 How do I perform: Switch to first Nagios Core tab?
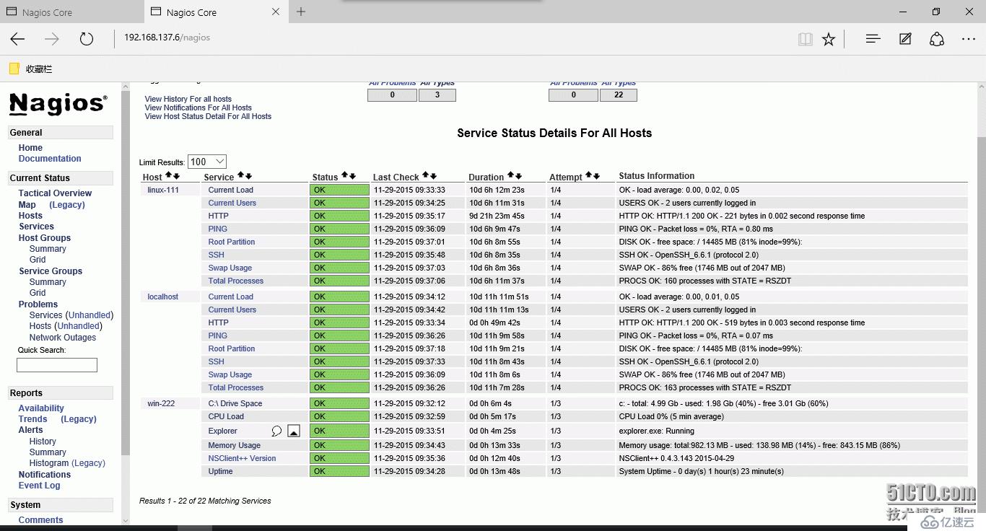[71, 12]
